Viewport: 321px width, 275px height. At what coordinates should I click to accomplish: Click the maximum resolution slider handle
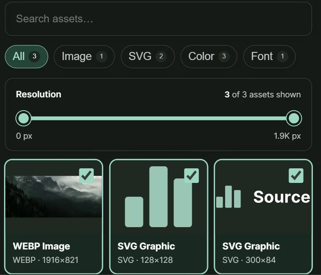(294, 118)
